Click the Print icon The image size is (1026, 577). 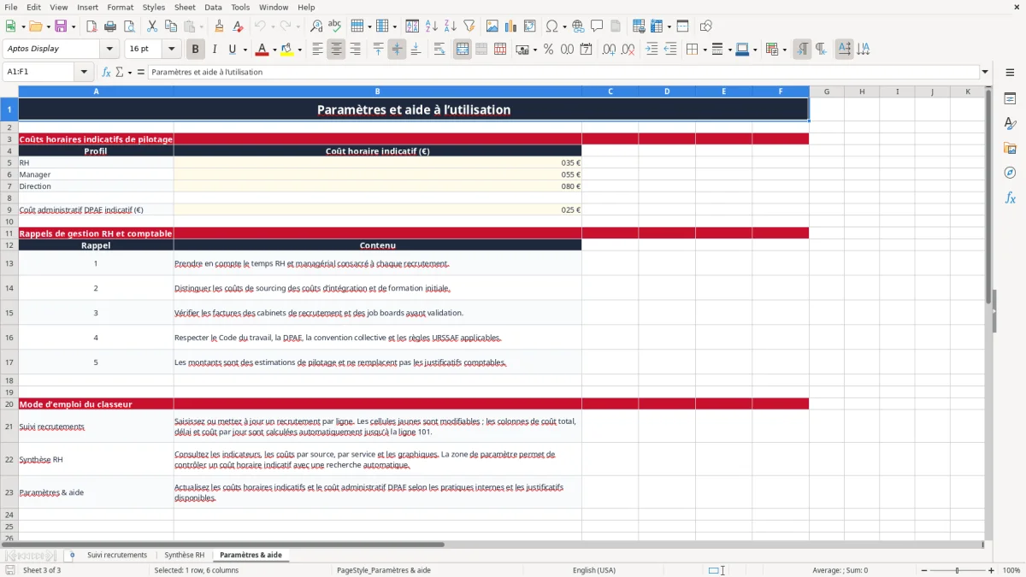point(110,26)
